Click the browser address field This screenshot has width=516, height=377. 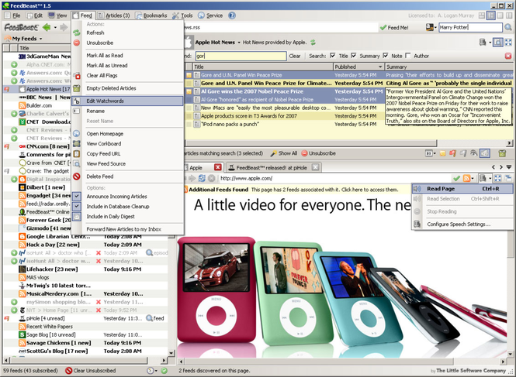[x=334, y=178]
